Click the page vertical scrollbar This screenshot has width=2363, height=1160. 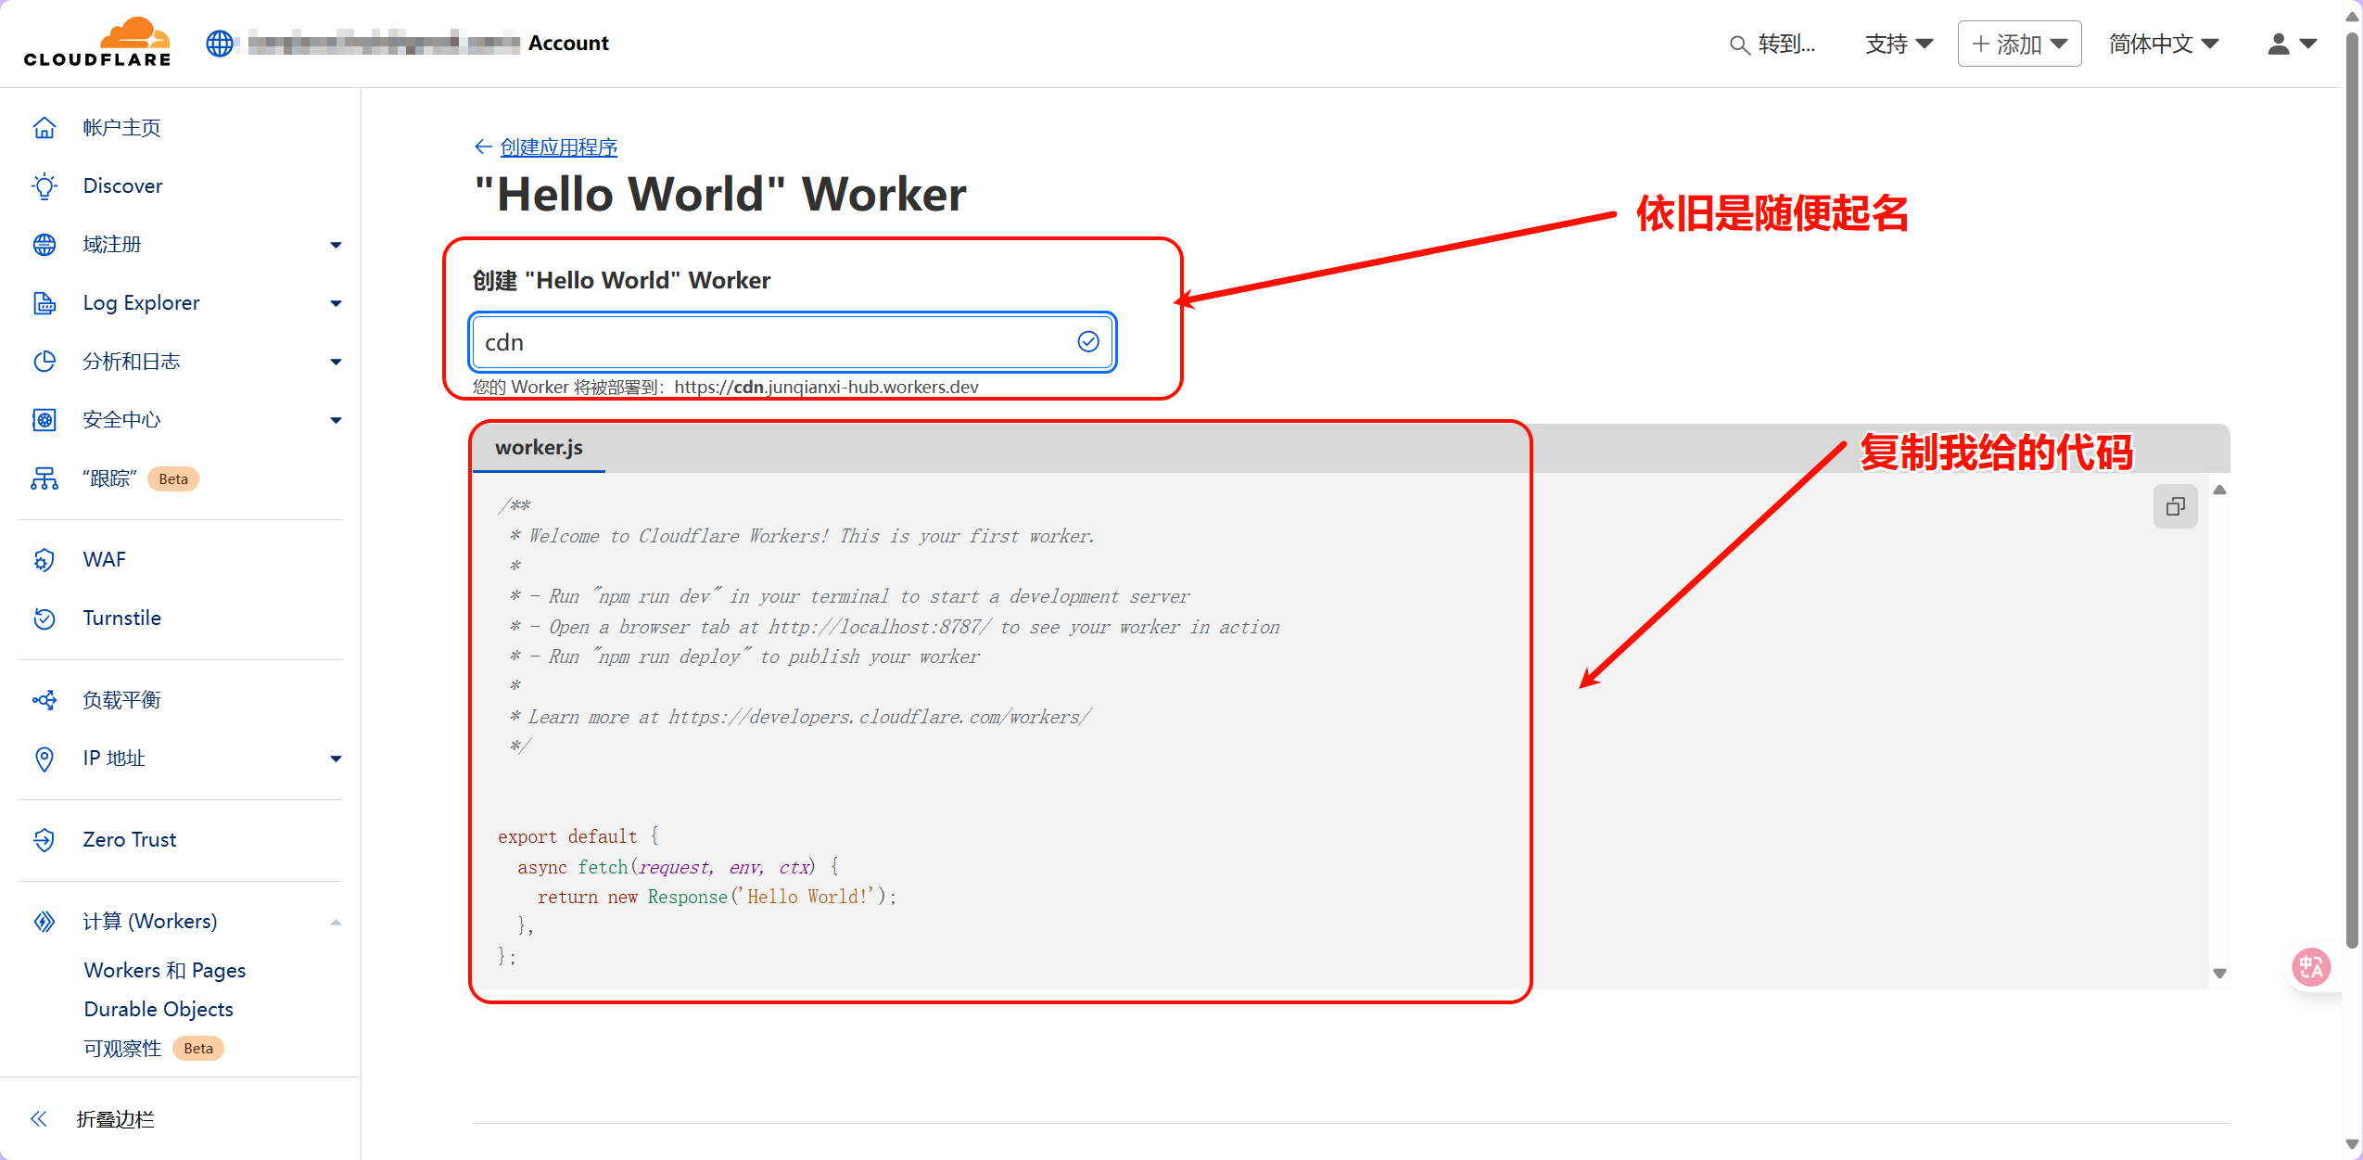(x=2351, y=491)
